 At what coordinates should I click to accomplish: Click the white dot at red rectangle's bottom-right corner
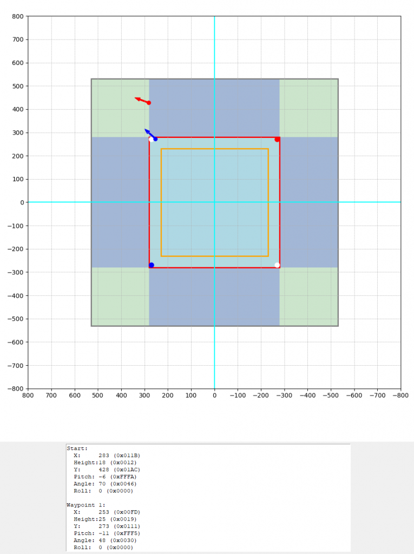277,265
